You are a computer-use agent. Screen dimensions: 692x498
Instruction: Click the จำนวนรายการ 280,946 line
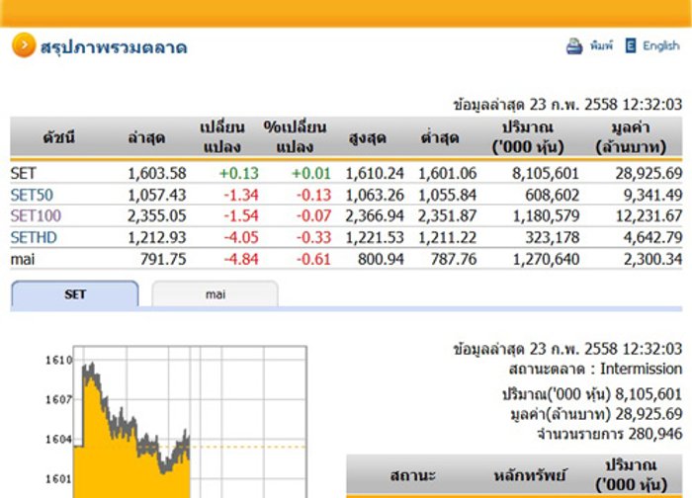(x=610, y=434)
